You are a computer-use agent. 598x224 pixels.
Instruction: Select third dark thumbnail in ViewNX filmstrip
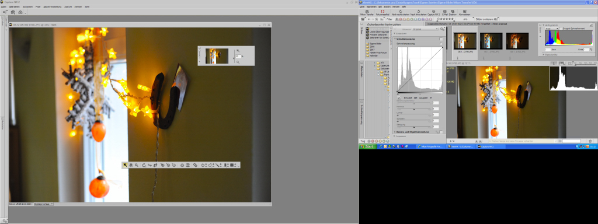[x=517, y=41]
